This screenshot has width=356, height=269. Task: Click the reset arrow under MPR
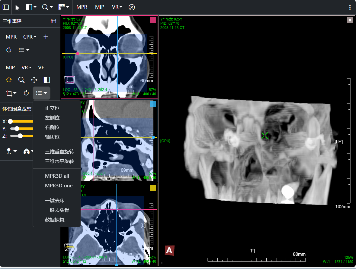(9, 50)
